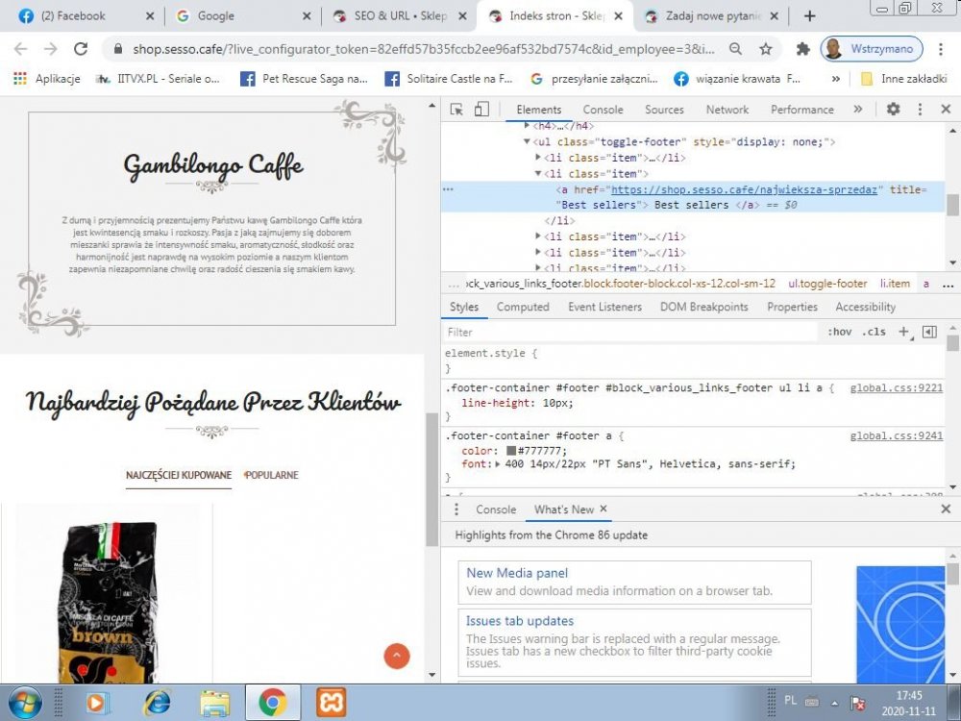The height and width of the screenshot is (721, 961).
Task: Open drawer three-dot menu beside Console
Action: pos(456,510)
